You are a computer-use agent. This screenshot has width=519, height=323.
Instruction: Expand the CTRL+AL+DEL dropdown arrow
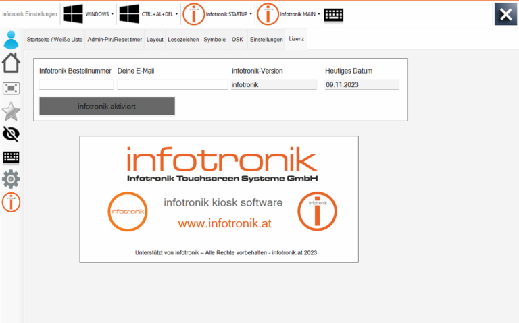[176, 14]
